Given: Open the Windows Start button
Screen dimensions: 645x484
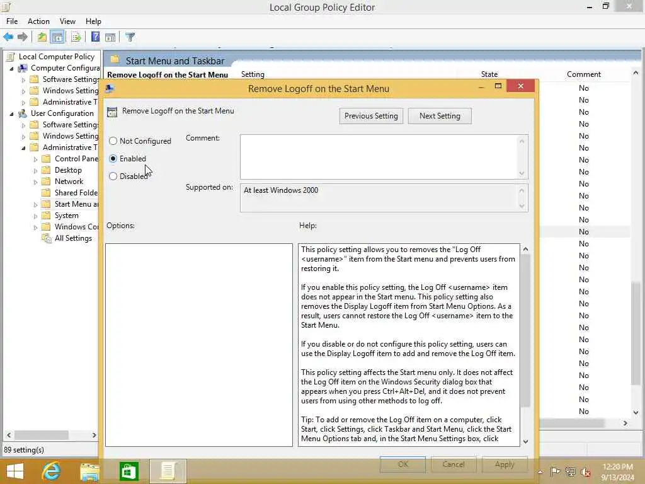Looking at the screenshot, I should click(x=15, y=471).
